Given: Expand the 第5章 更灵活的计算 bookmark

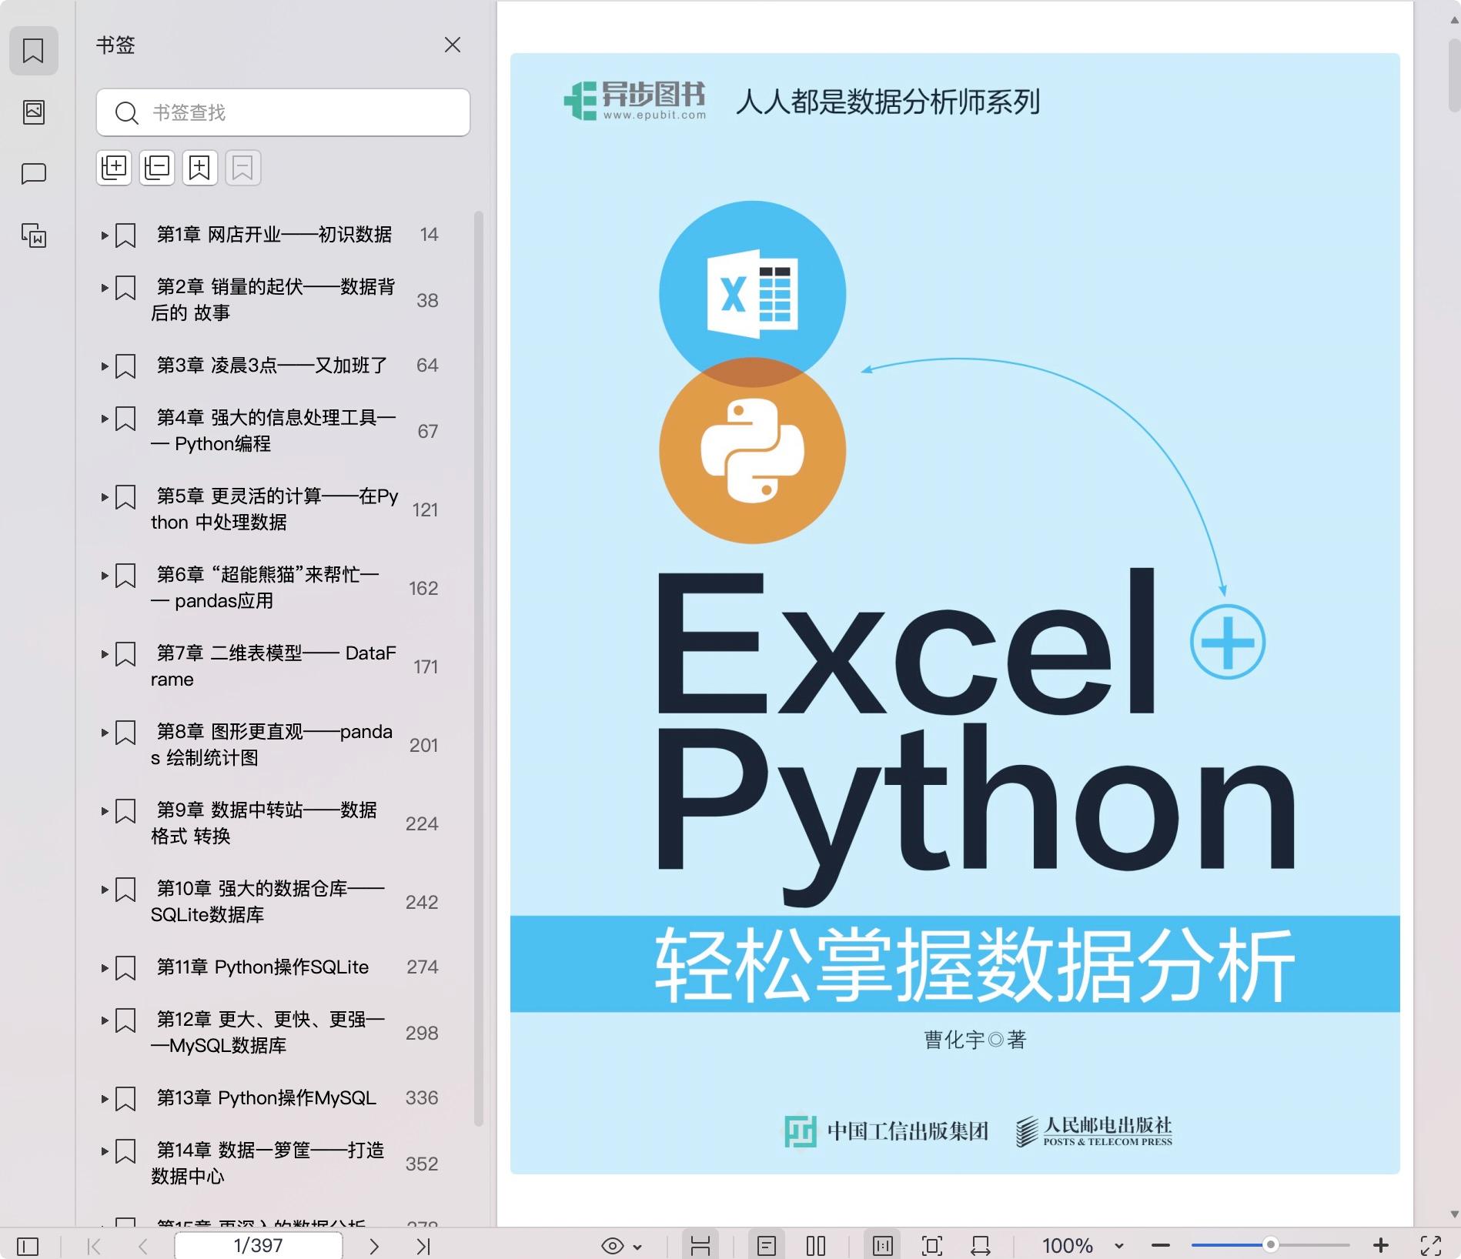Looking at the screenshot, I should 105,496.
